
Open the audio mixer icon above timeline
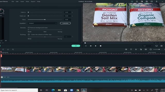pos(141,49)
